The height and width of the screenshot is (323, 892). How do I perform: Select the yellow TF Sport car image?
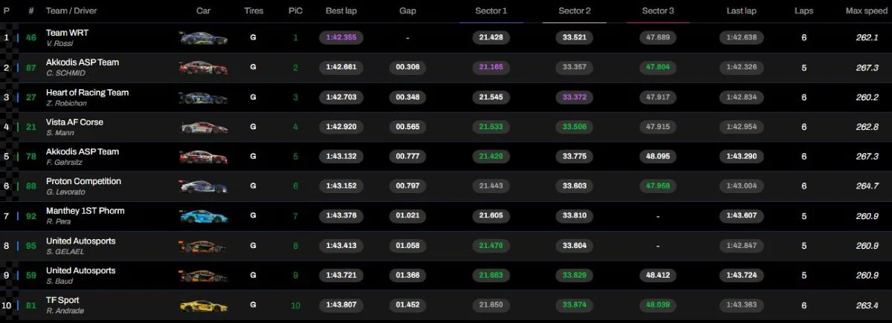coord(203,305)
